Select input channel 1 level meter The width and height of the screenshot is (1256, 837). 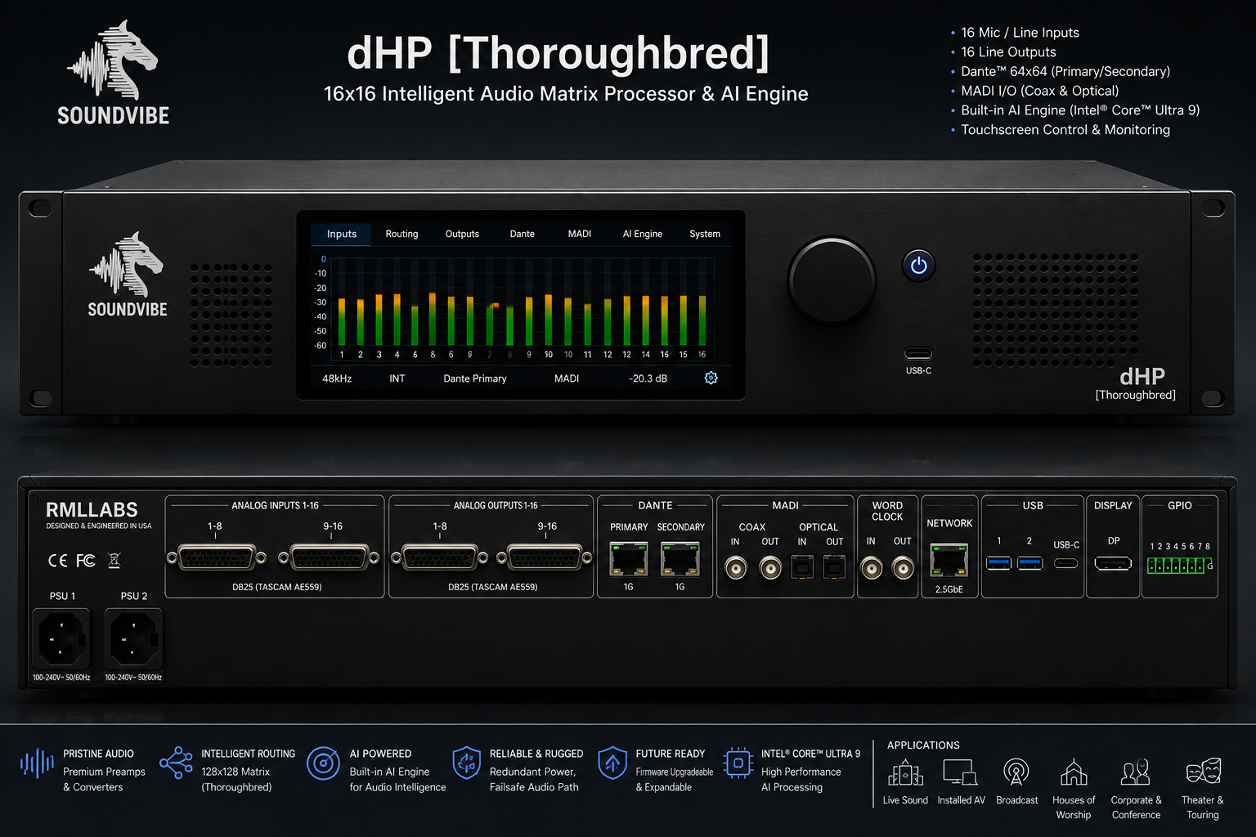(342, 321)
